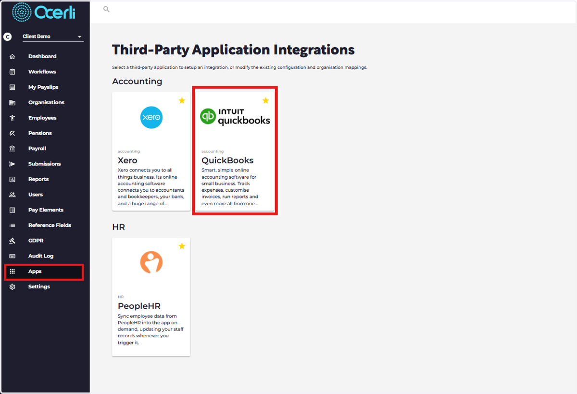Viewport: 577px width, 394px height.
Task: Click the PeopleHR card title
Action: point(139,306)
